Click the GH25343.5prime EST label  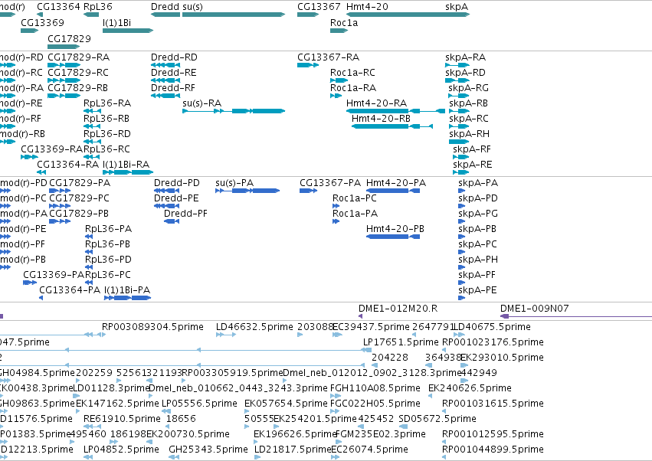tap(208, 450)
